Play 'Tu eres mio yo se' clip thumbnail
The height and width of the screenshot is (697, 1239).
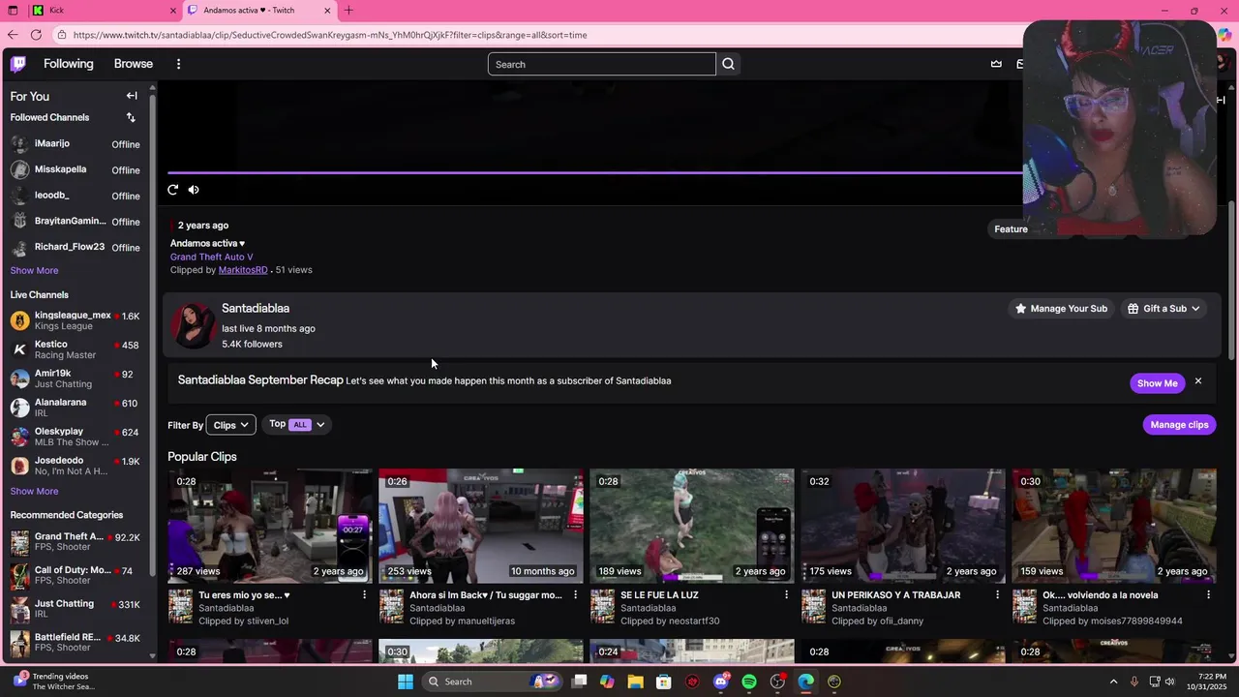click(270, 526)
